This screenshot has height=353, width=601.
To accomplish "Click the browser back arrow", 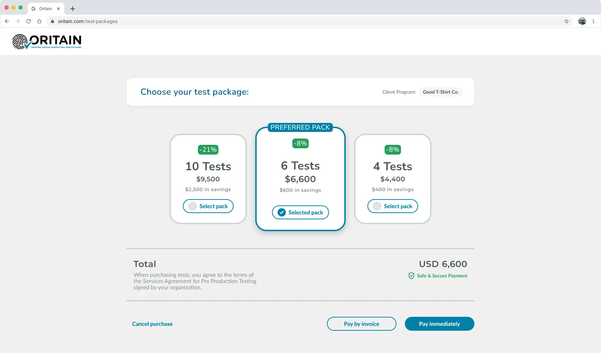I will [x=7, y=21].
